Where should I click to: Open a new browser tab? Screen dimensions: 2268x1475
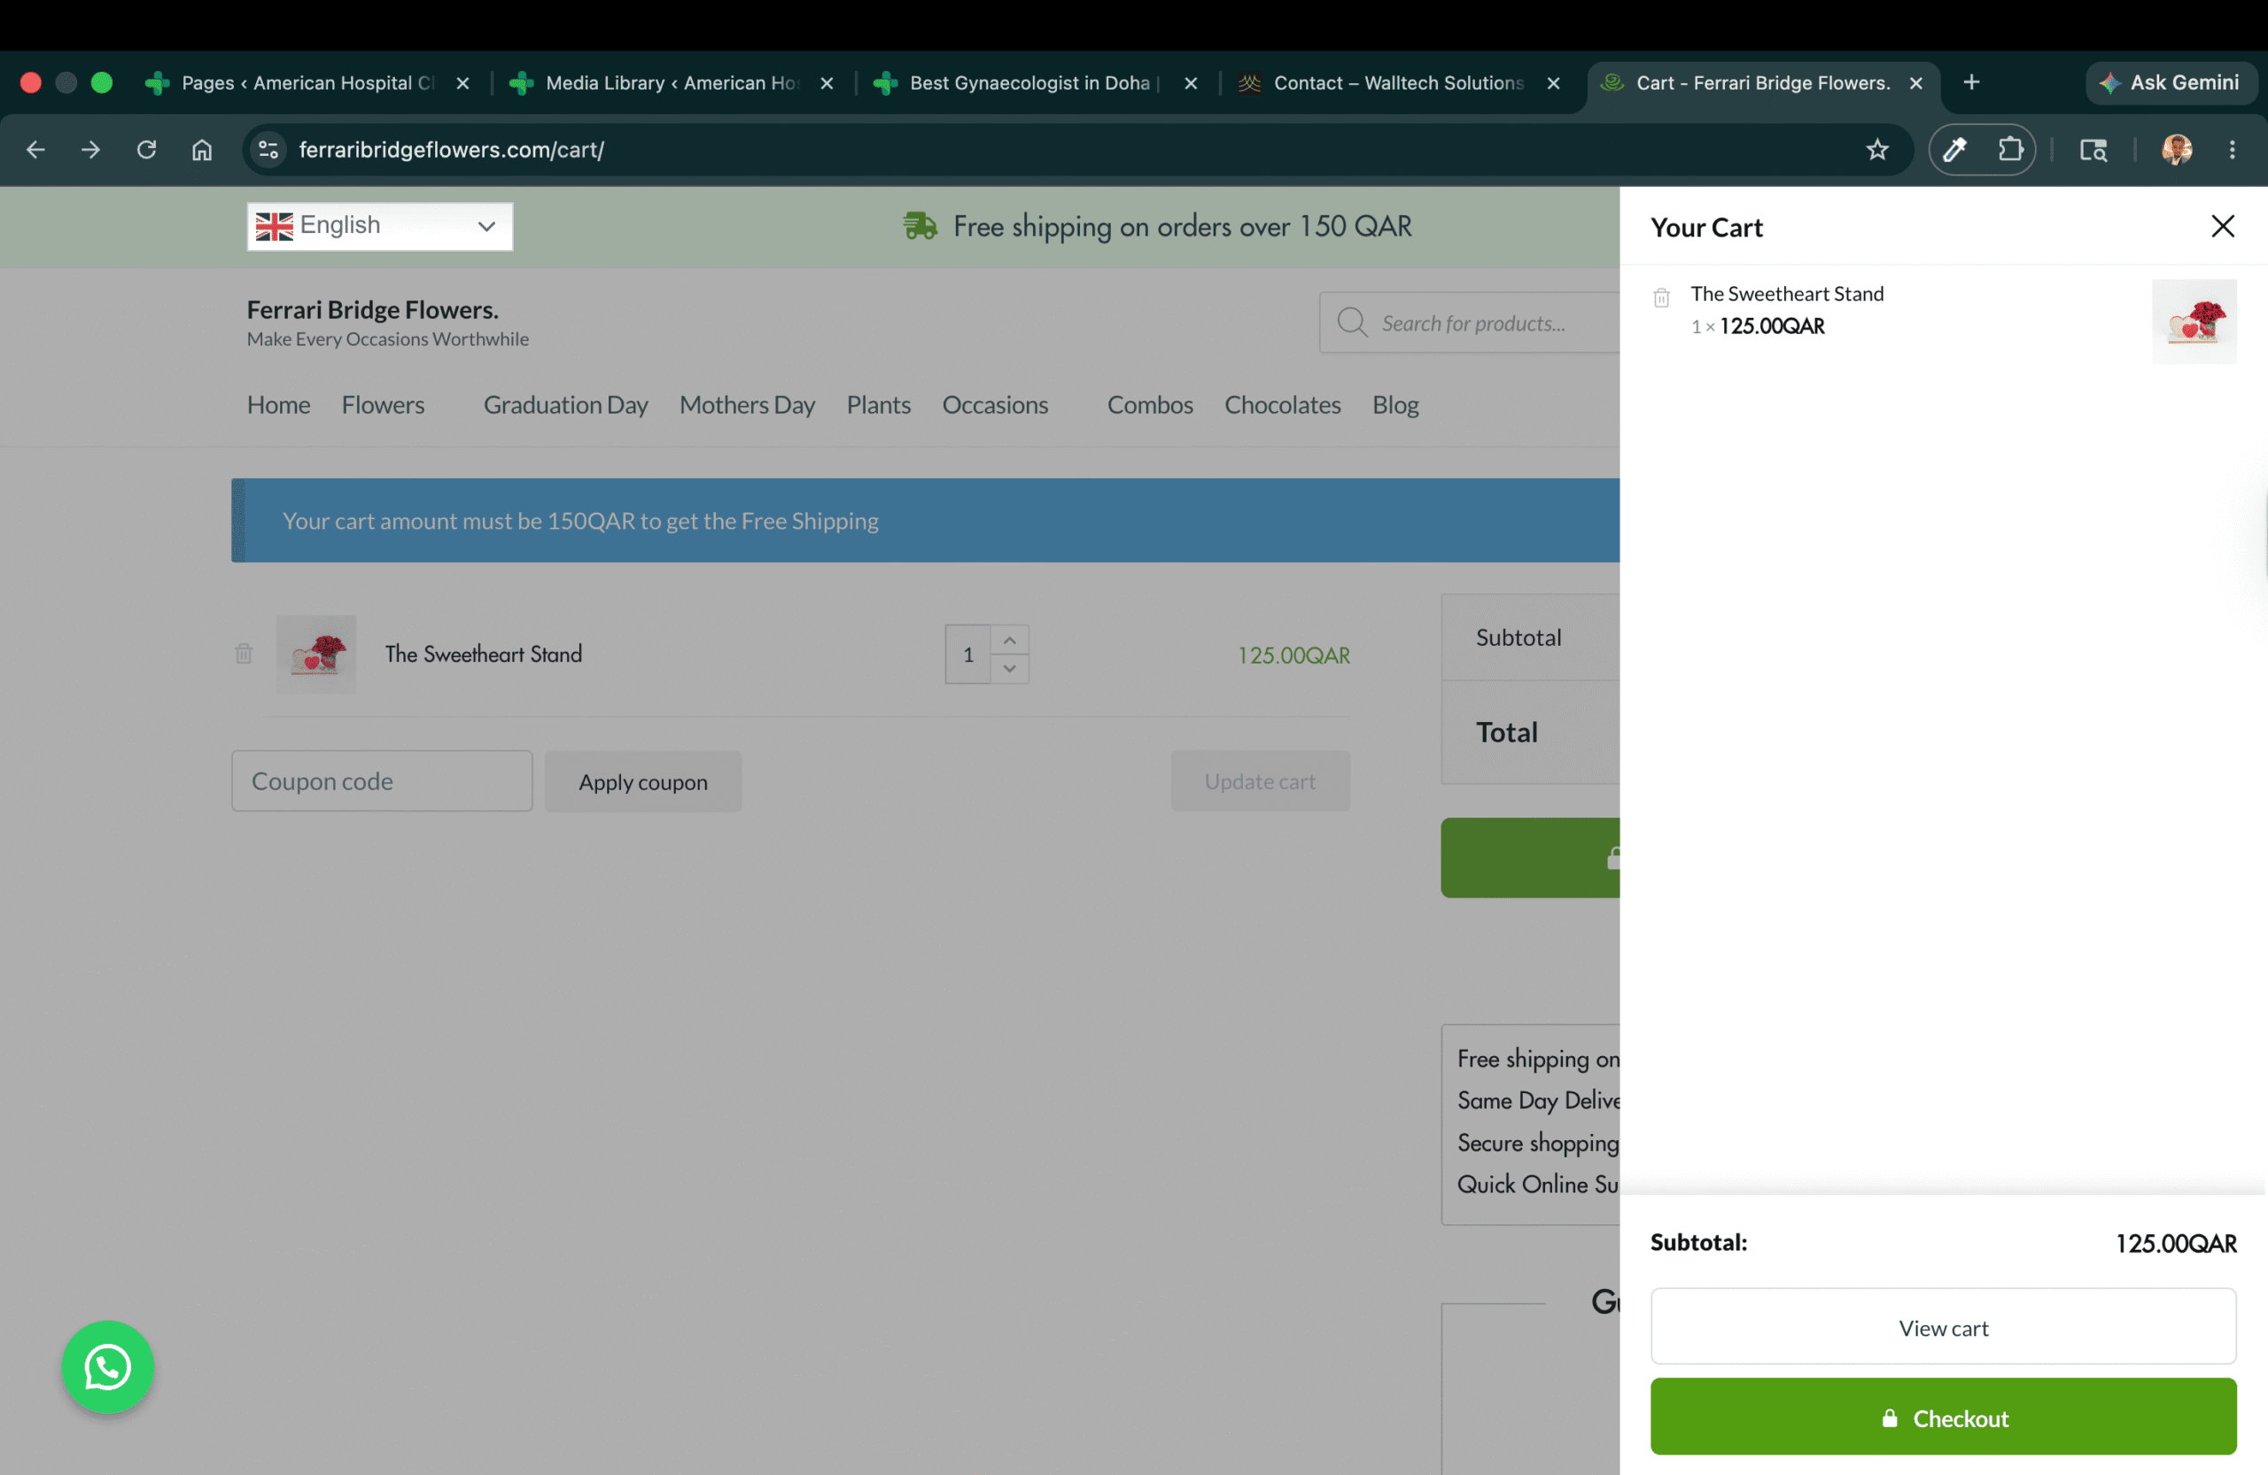(x=1971, y=83)
